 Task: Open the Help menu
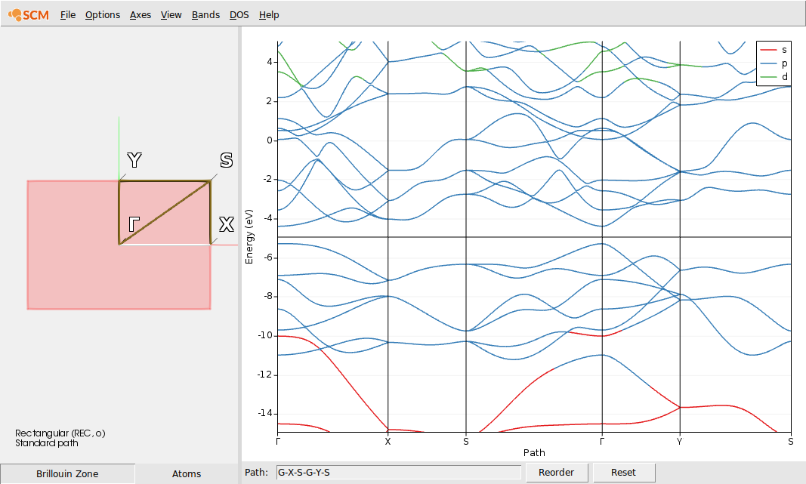pyautogui.click(x=268, y=14)
